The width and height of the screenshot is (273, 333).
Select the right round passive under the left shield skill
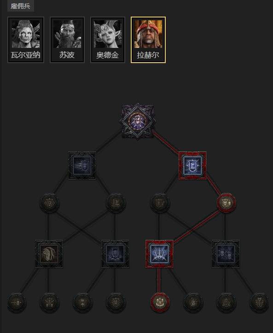tap(116, 203)
